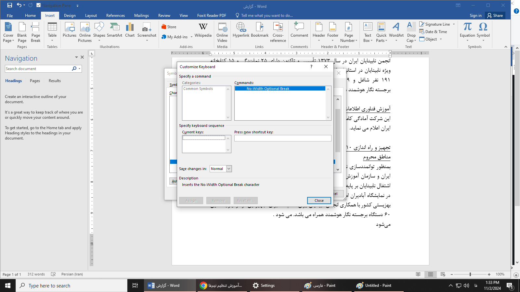Insert a Hyperlink

click(241, 30)
